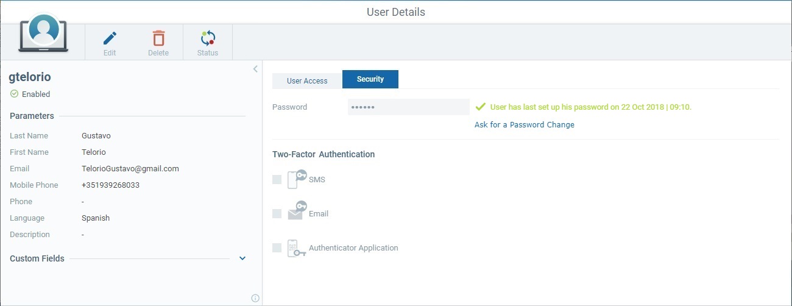Select the Security tab
Image resolution: width=792 pixels, height=306 pixels.
(x=370, y=79)
